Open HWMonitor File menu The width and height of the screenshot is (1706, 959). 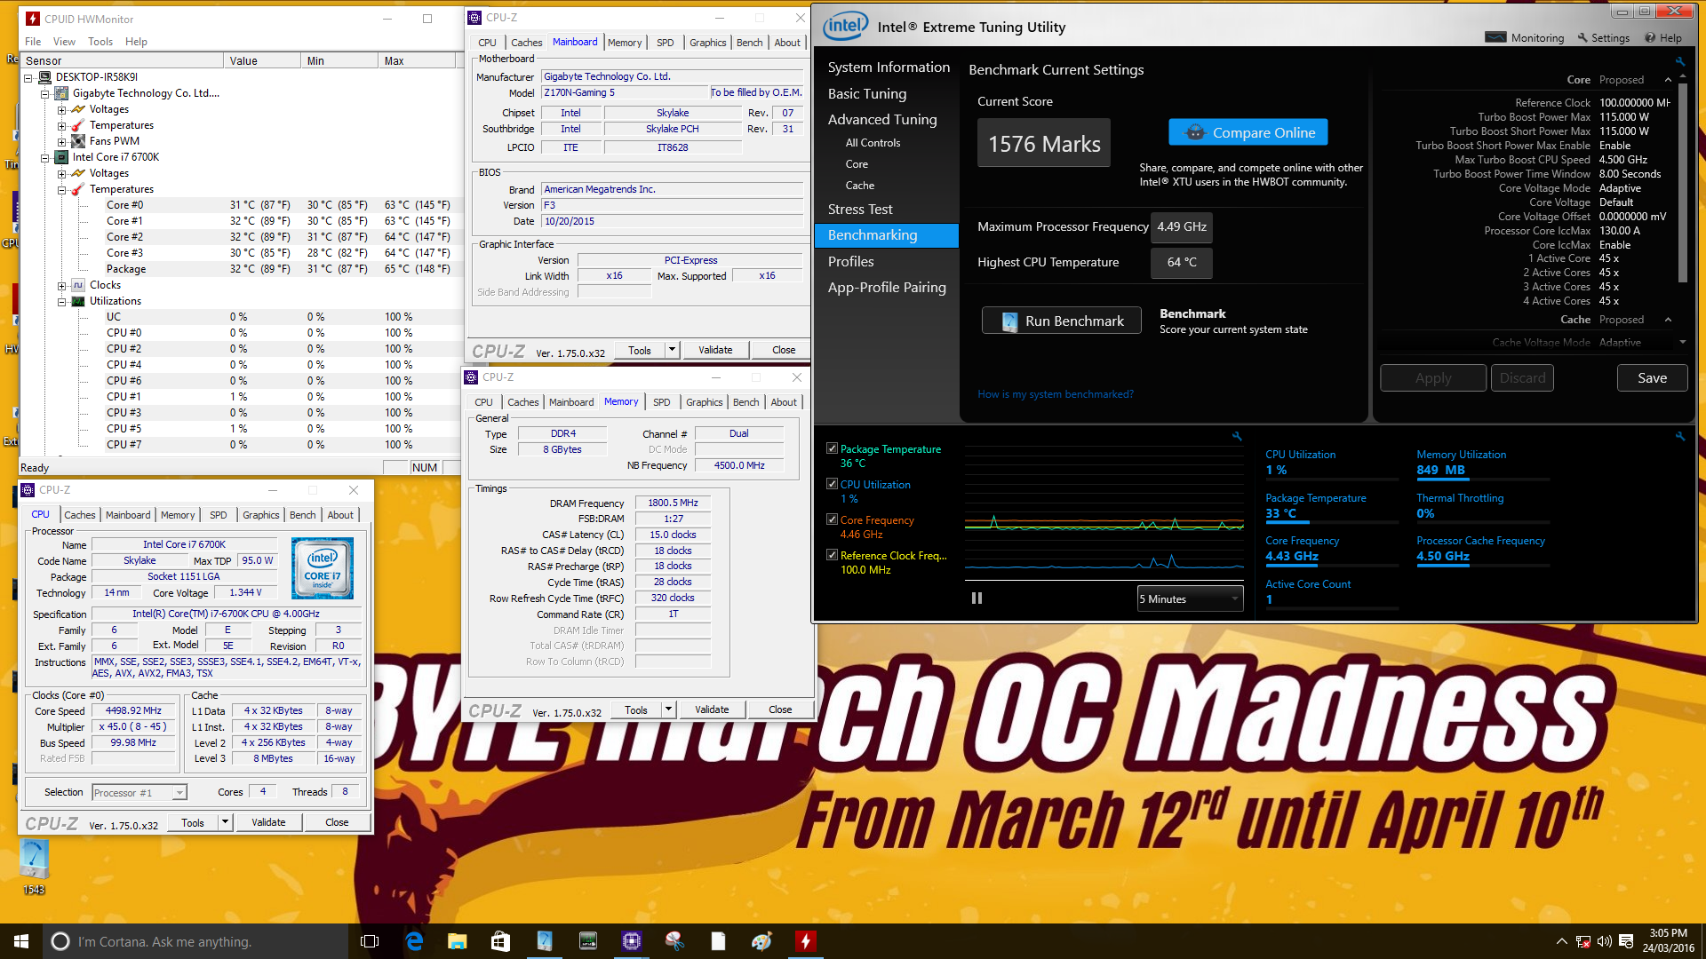coord(33,42)
